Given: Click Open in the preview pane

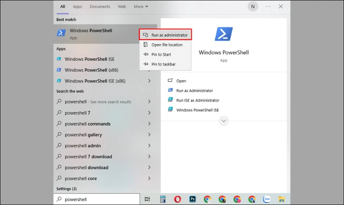Looking at the screenshot, I should pyautogui.click(x=181, y=81).
